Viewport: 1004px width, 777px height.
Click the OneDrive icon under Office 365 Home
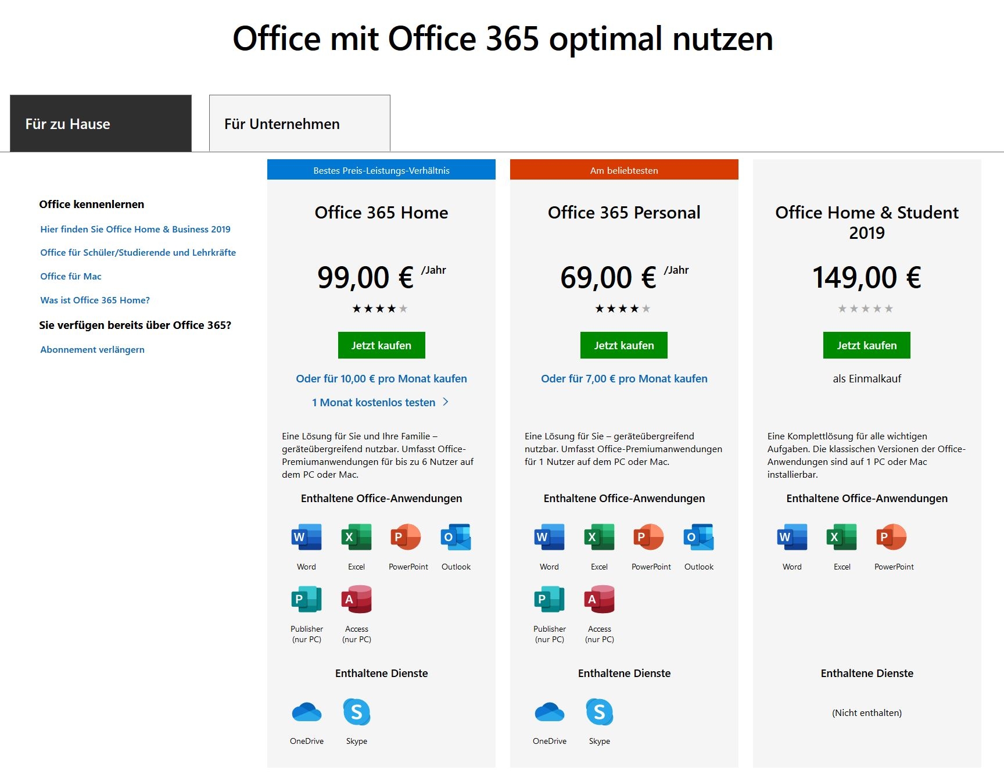click(x=307, y=712)
